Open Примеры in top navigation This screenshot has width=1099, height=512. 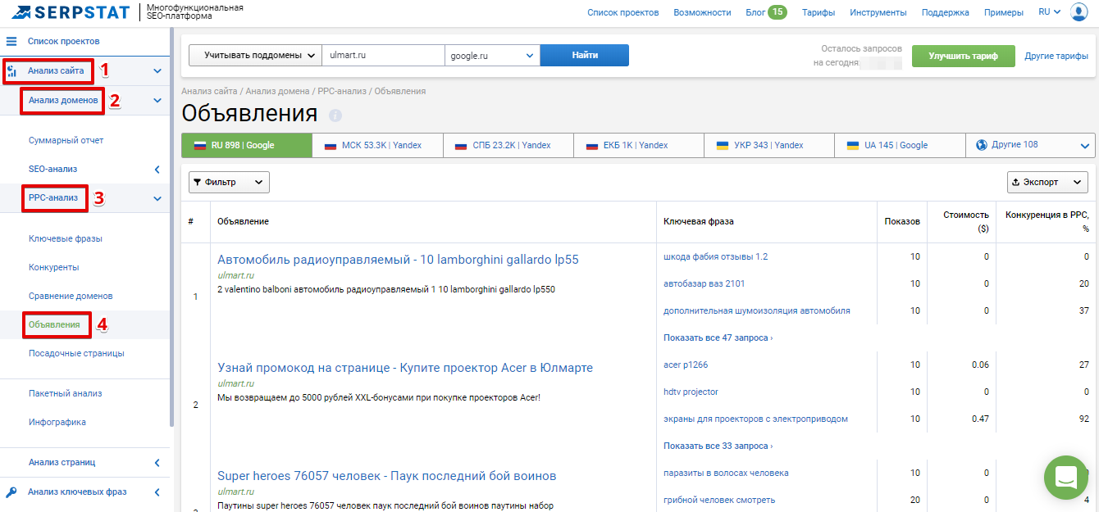click(1004, 12)
